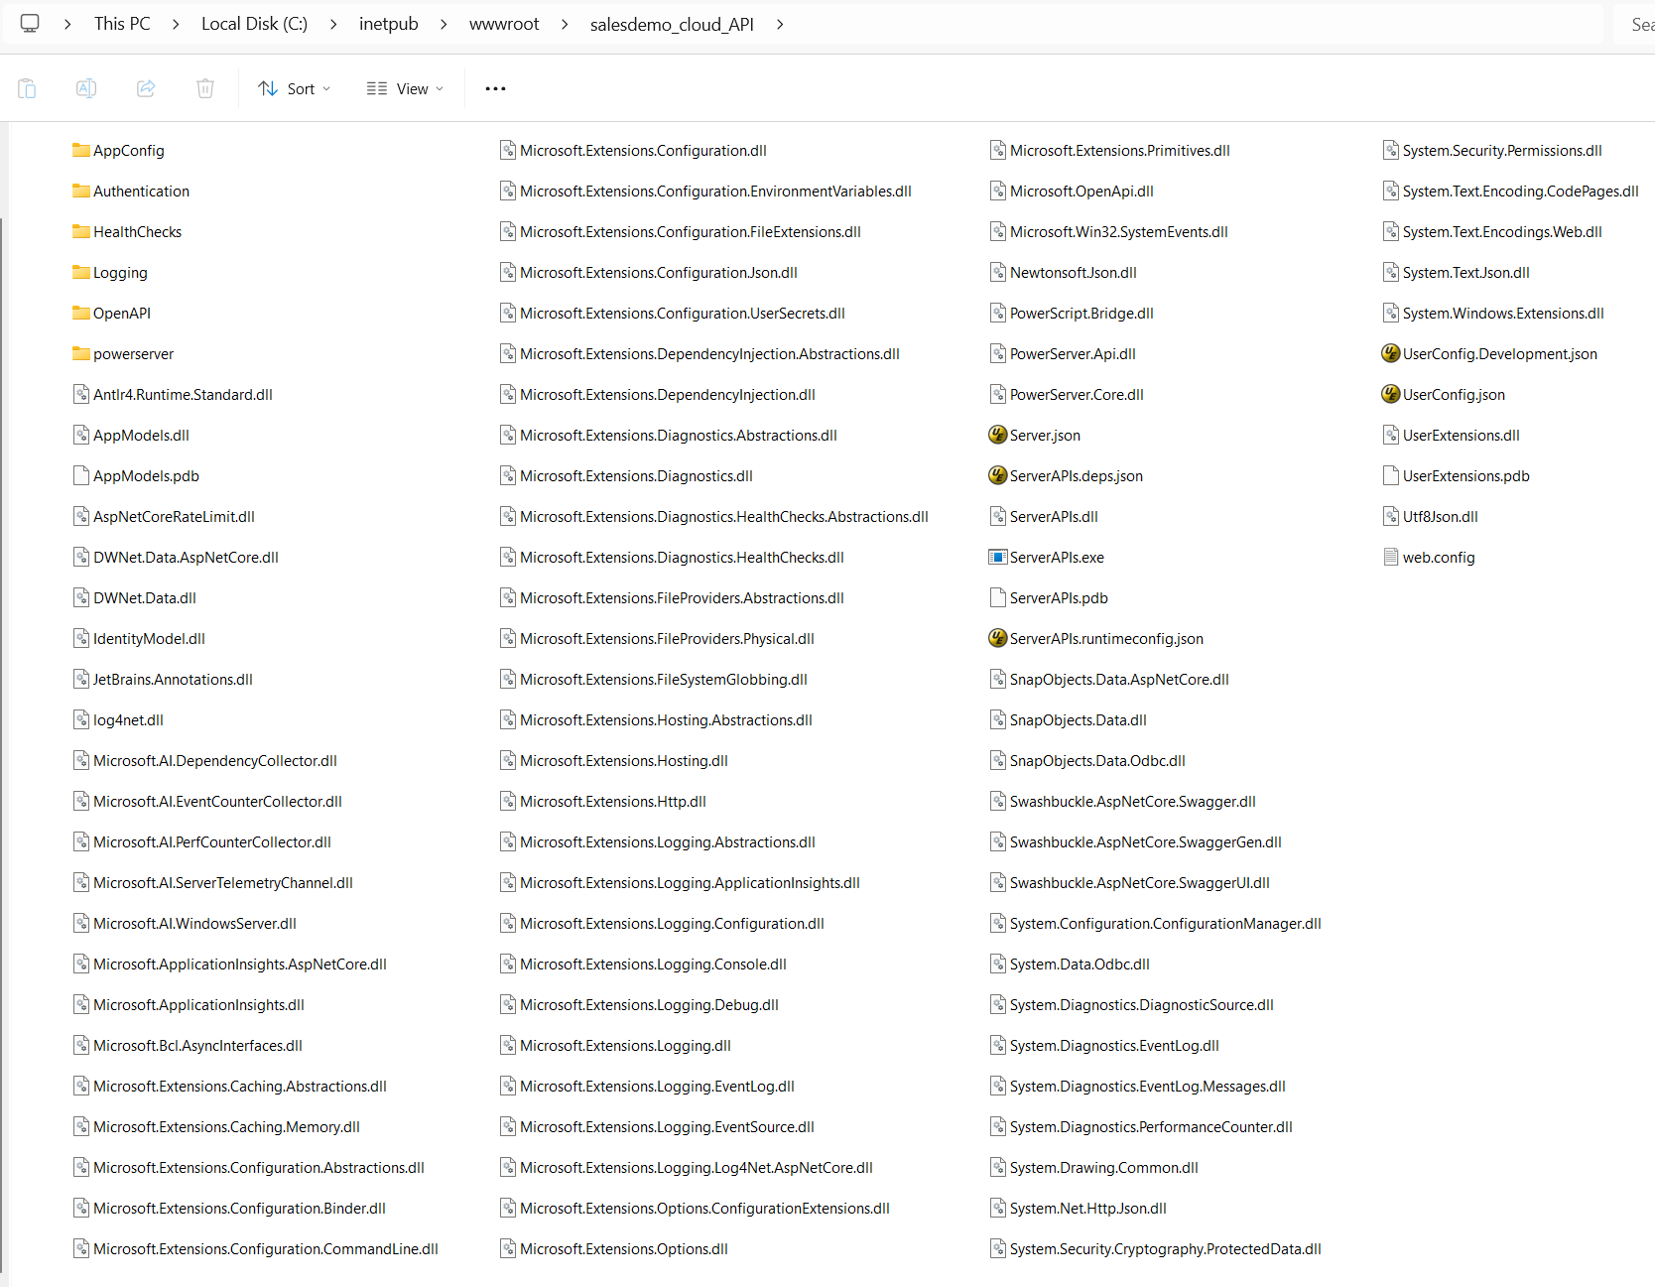The height and width of the screenshot is (1287, 1655).
Task: Click the Rename icon in toolbar
Action: coord(86,88)
